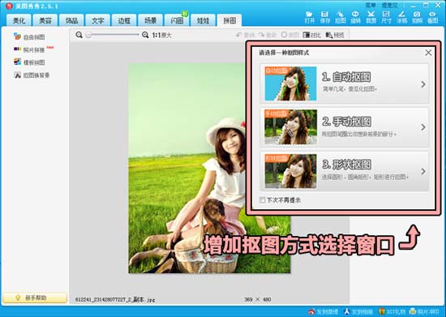Close the cutout style selection dialog
Viewport: 446px width, 317px height.
[428, 53]
